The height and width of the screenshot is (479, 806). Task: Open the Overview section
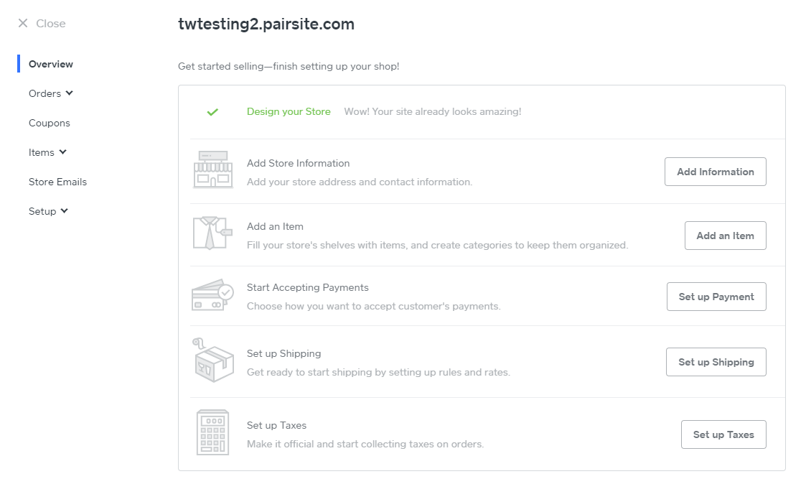click(51, 64)
